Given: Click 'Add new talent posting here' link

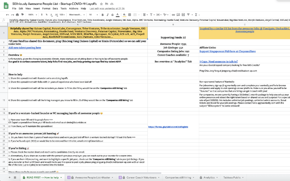Looking at the screenshot, I should click(x=25, y=48).
